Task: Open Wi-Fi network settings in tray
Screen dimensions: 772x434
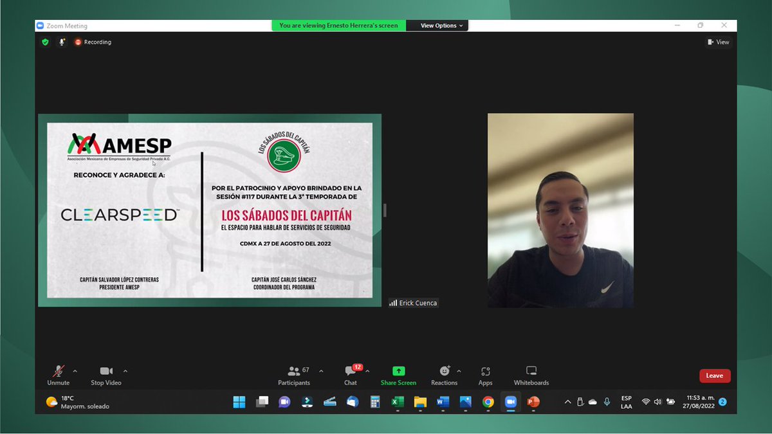Action: [646, 402]
